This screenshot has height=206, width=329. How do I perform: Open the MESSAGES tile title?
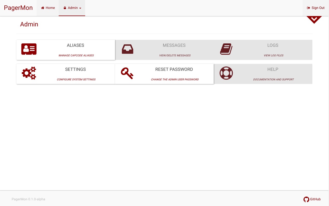point(174,45)
